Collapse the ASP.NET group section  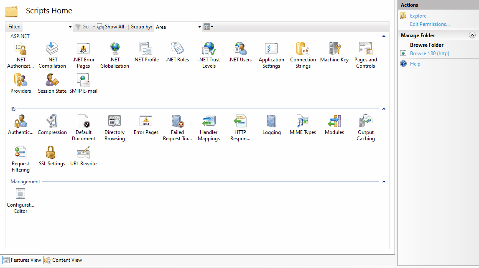pyautogui.click(x=384, y=36)
